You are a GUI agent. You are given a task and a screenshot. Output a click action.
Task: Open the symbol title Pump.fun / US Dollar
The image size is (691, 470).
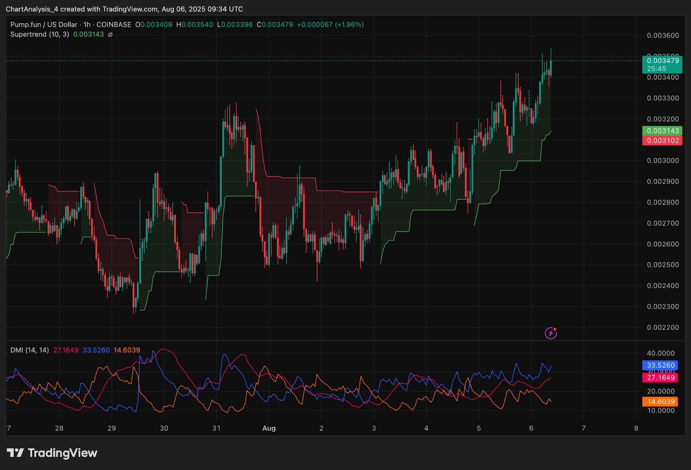coord(43,25)
